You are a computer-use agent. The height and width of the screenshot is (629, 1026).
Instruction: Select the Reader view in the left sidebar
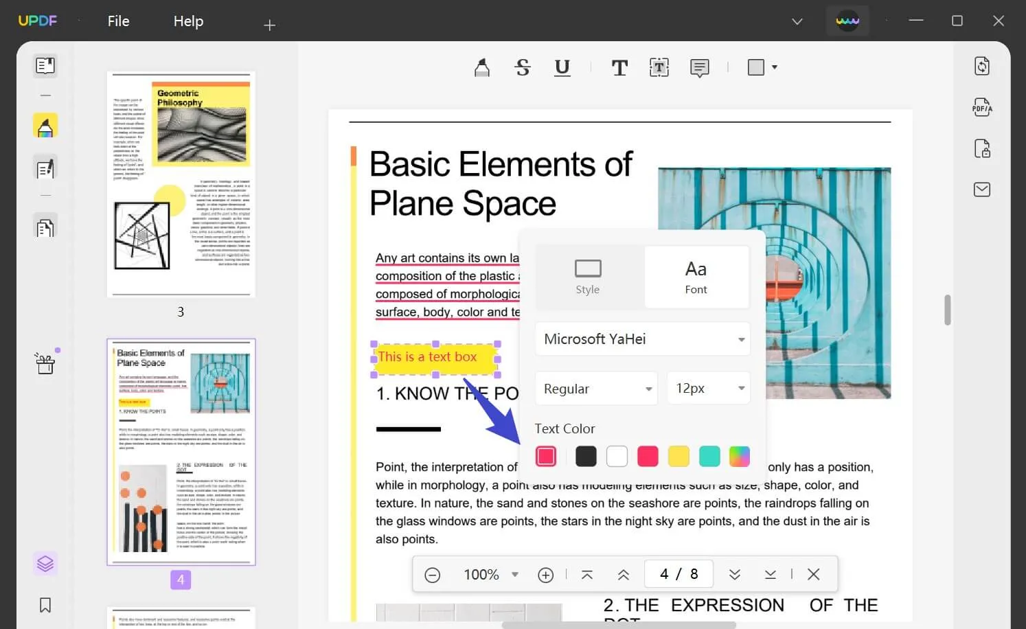tap(45, 65)
